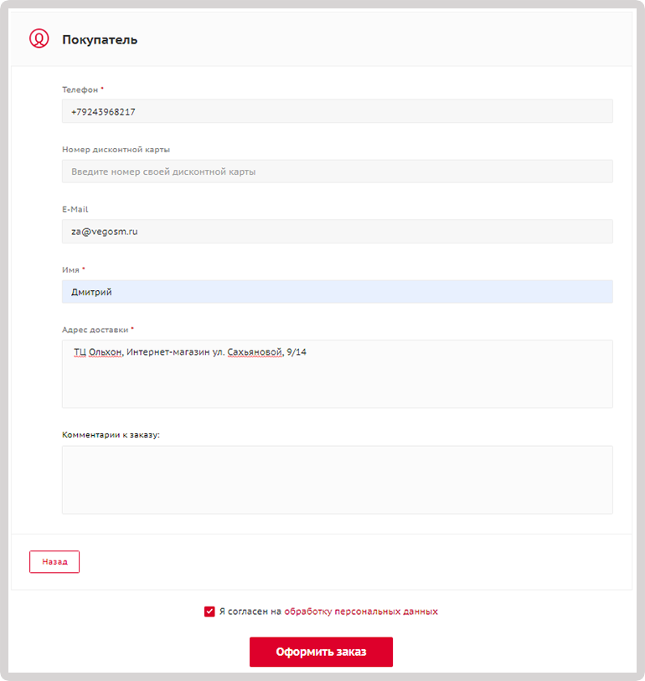Image resolution: width=645 pixels, height=681 pixels.
Task: Click the Номер дисконтной карты label
Action: coord(116,150)
